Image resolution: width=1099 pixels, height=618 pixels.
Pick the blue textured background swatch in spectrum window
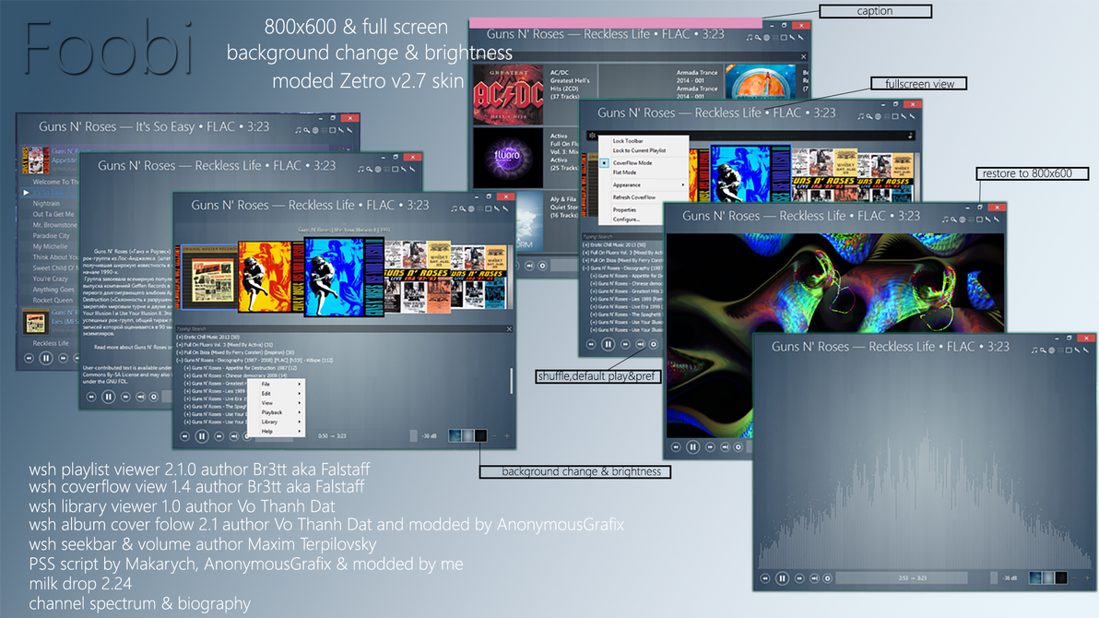click(x=1035, y=578)
